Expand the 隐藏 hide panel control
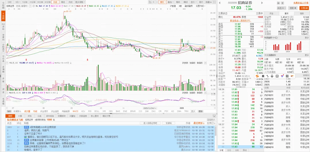 [209, 2]
